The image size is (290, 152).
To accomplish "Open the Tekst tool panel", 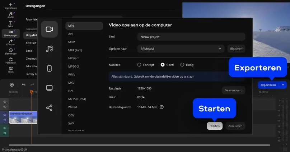I will point(10,24).
